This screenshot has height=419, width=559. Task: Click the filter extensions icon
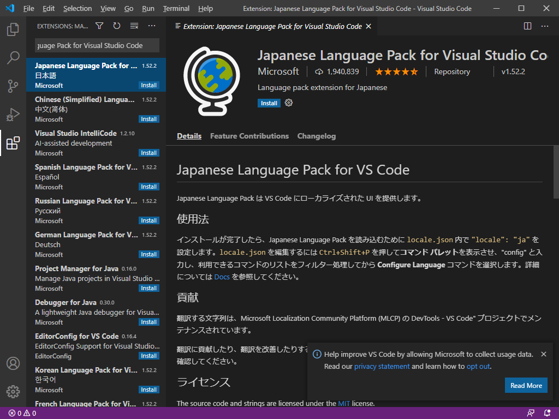[99, 26]
